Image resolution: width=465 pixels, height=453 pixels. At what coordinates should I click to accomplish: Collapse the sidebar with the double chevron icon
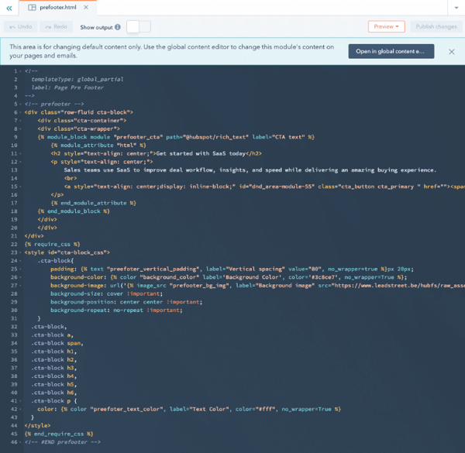pos(9,8)
